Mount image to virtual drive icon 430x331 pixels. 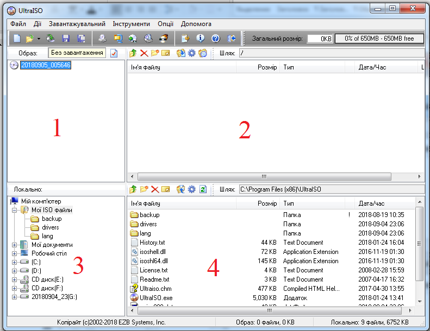tap(148, 39)
